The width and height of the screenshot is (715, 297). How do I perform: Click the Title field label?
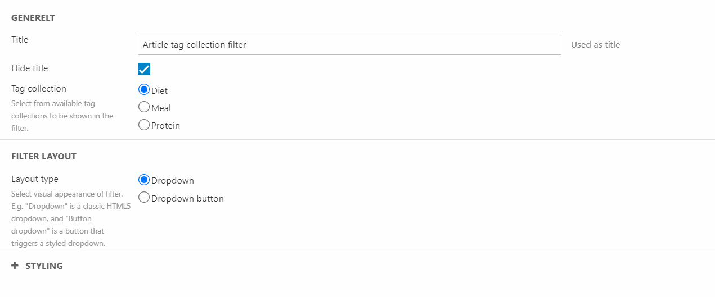(20, 40)
